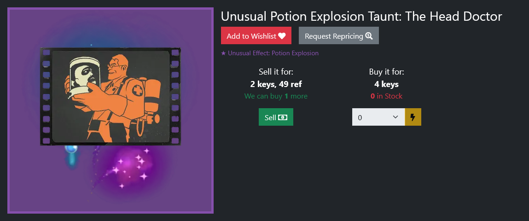Click the Head Doctor film strip image

coord(110,97)
